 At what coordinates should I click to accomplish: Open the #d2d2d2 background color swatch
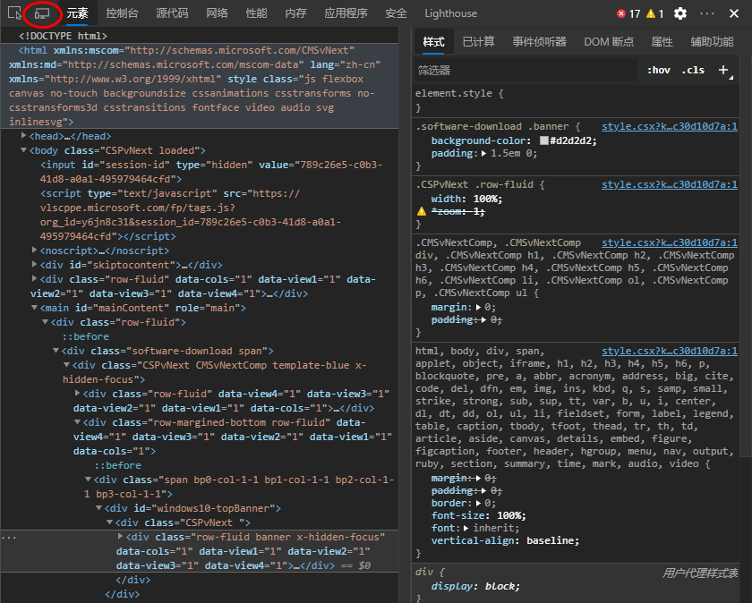coord(544,140)
